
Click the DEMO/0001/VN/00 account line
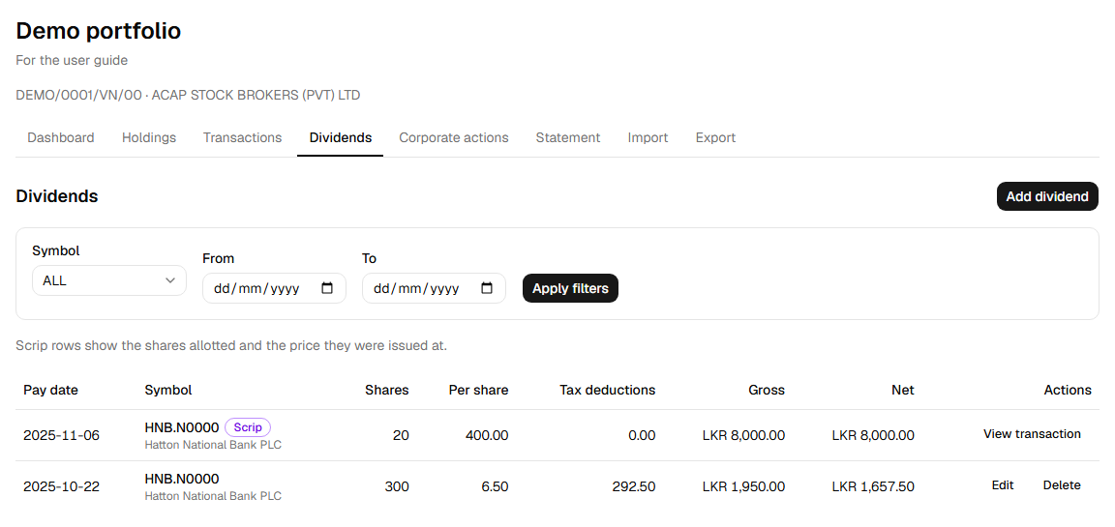point(188,95)
